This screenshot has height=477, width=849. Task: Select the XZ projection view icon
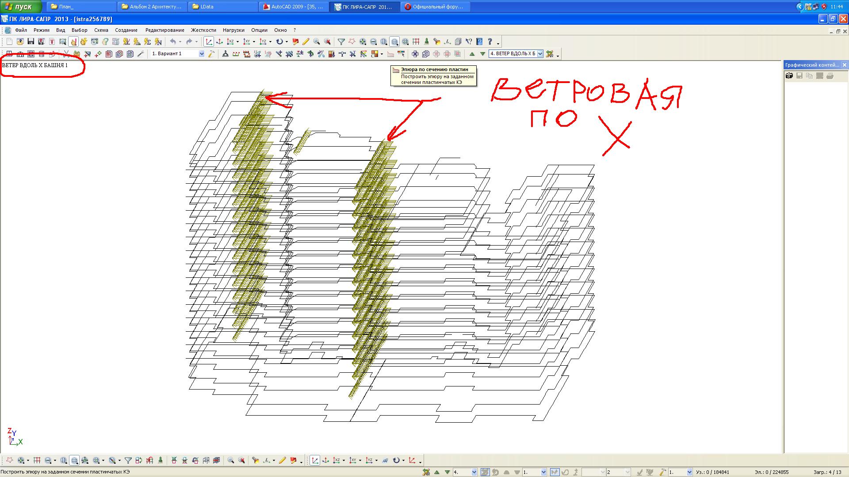(230, 42)
